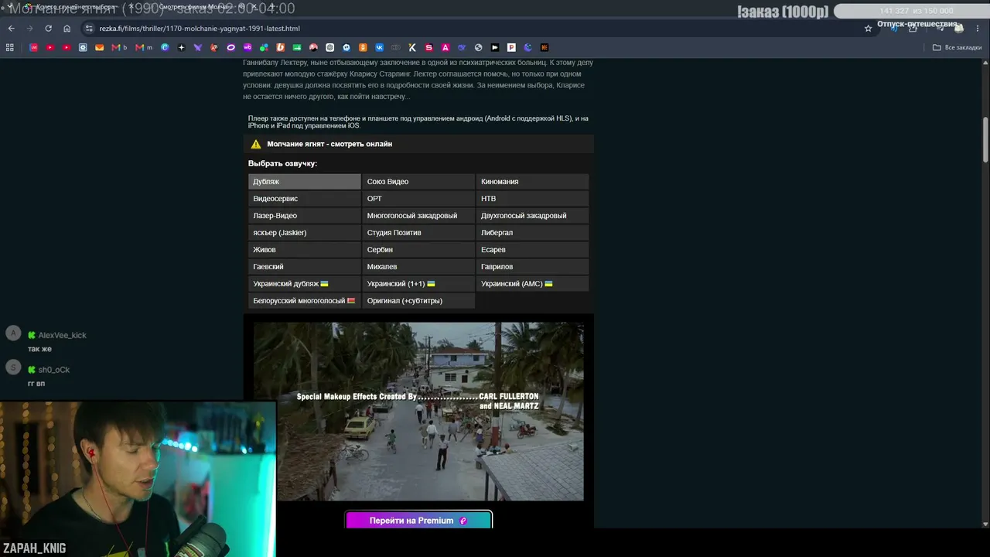Reload the rezka.fi page
The height and width of the screenshot is (557, 990).
coord(48,29)
